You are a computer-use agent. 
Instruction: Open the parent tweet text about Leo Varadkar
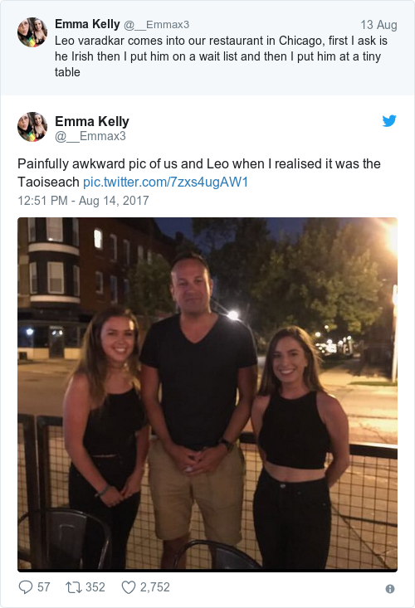coord(221,56)
